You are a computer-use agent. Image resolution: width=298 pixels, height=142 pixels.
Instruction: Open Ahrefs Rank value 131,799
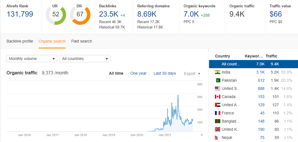point(20,14)
